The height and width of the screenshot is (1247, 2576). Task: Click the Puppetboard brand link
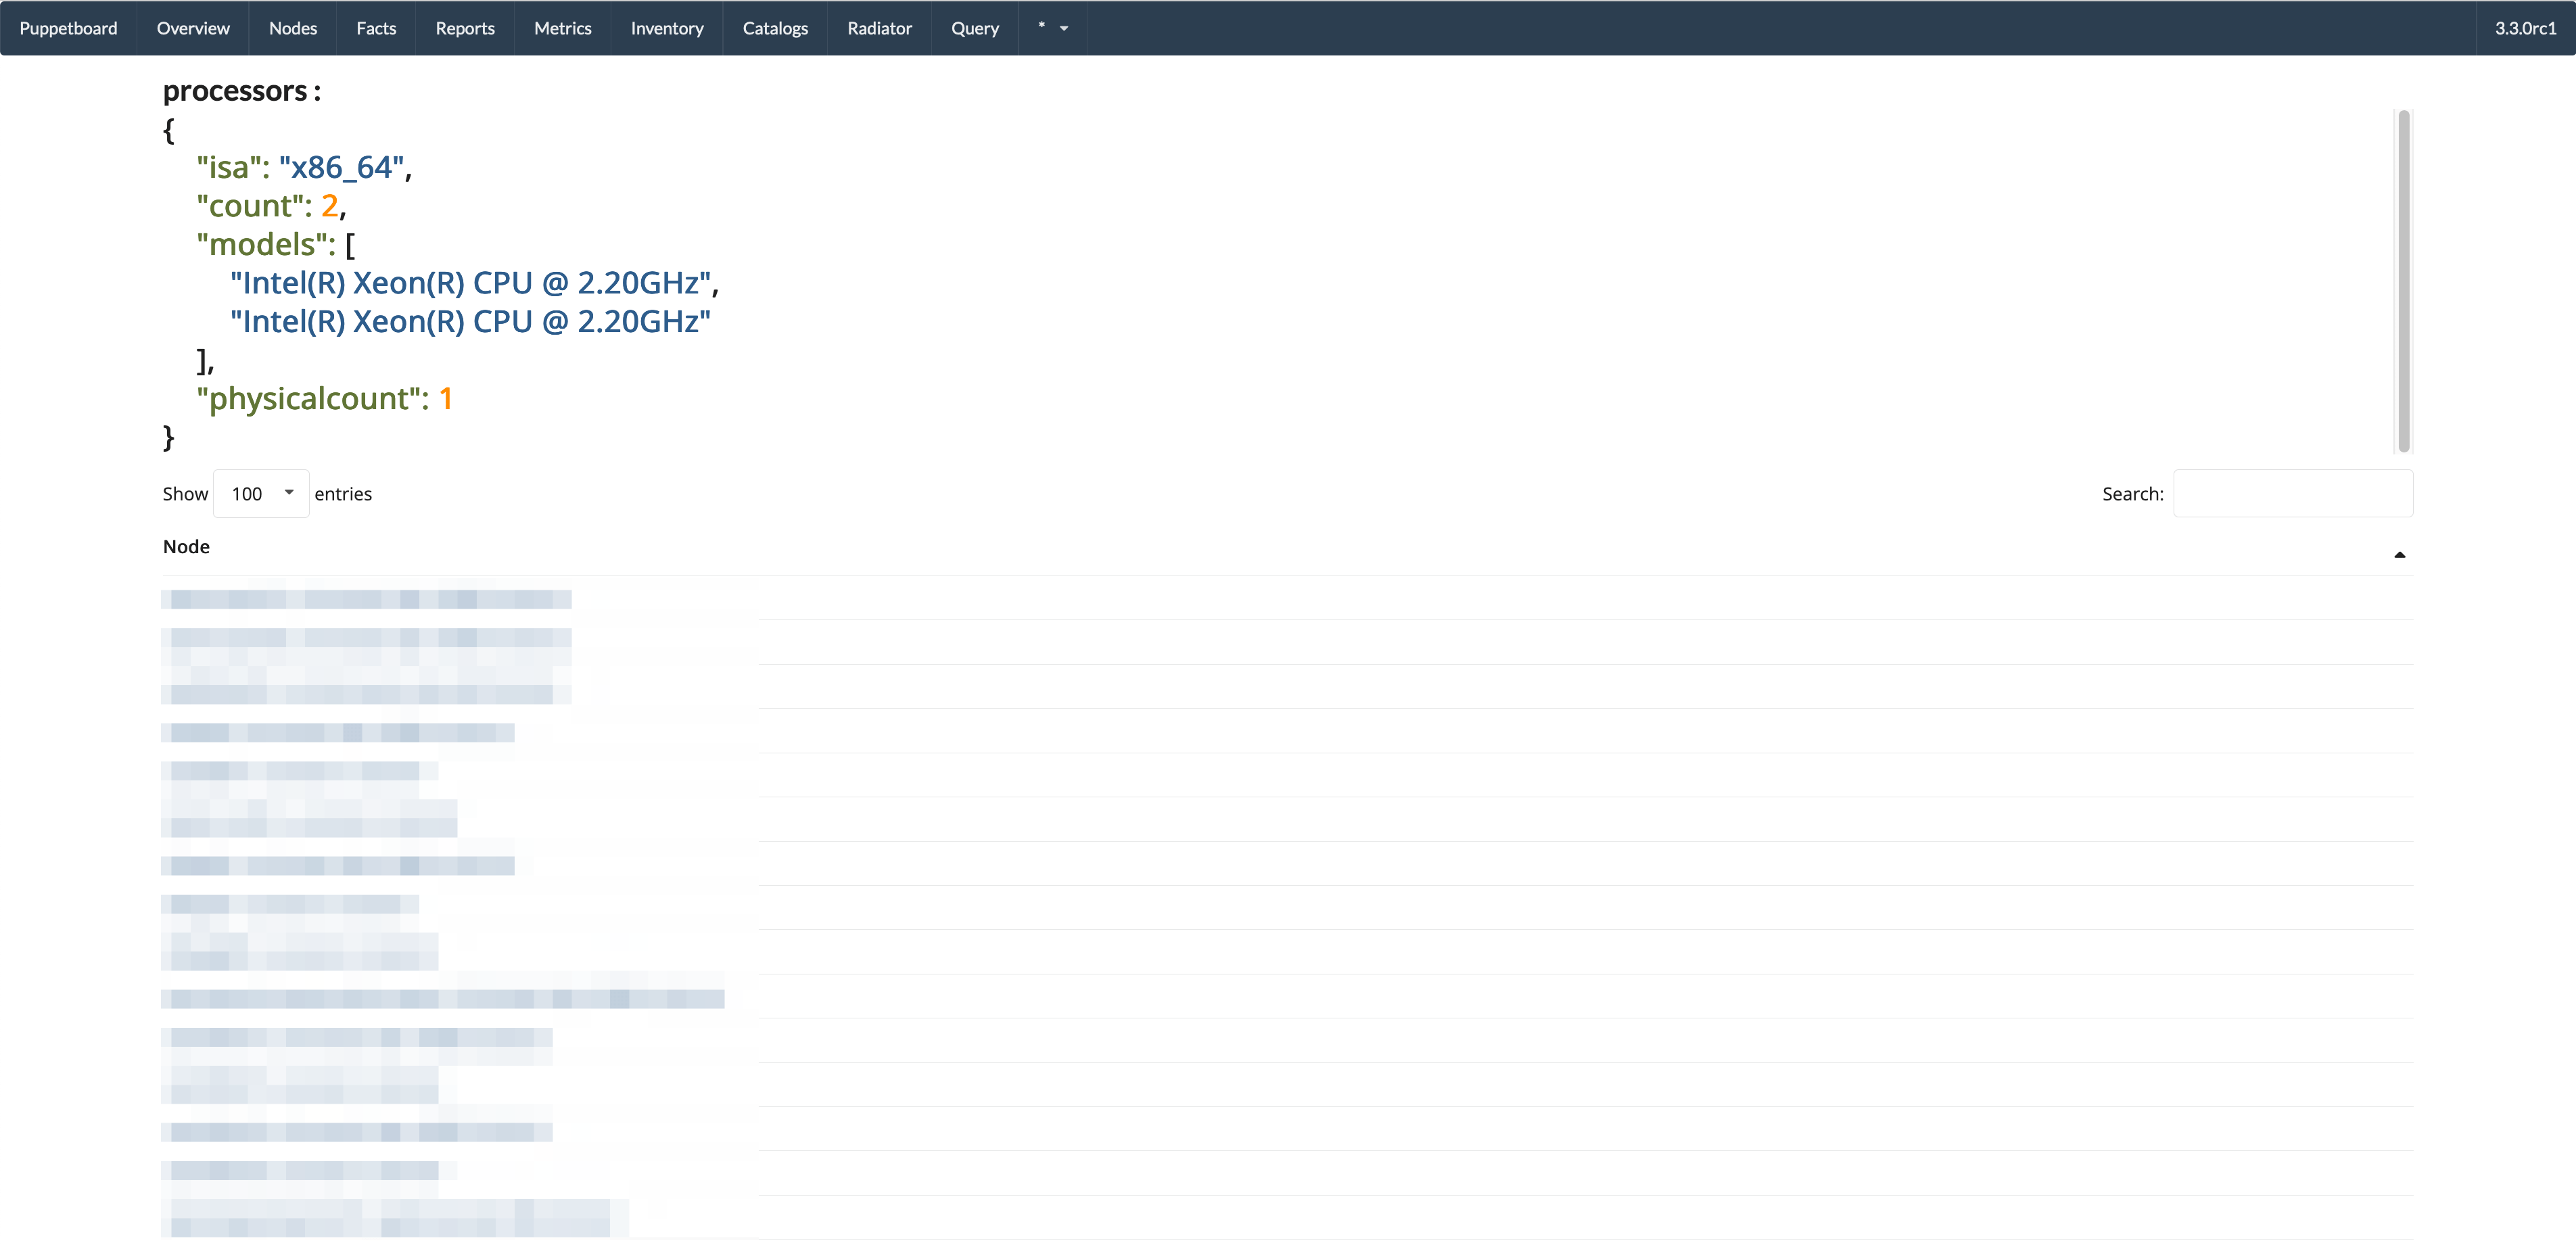tap(68, 28)
